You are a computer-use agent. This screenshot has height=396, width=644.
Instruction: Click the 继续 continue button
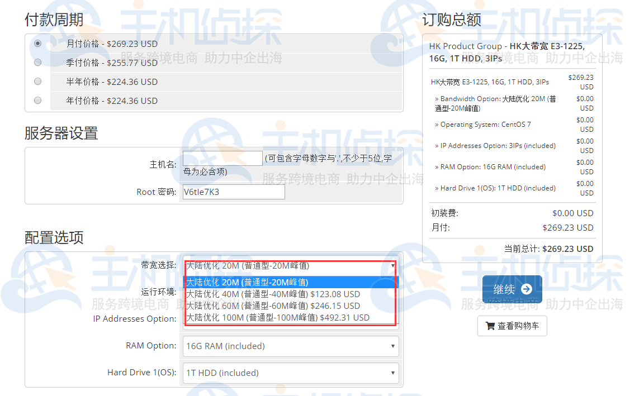click(512, 289)
